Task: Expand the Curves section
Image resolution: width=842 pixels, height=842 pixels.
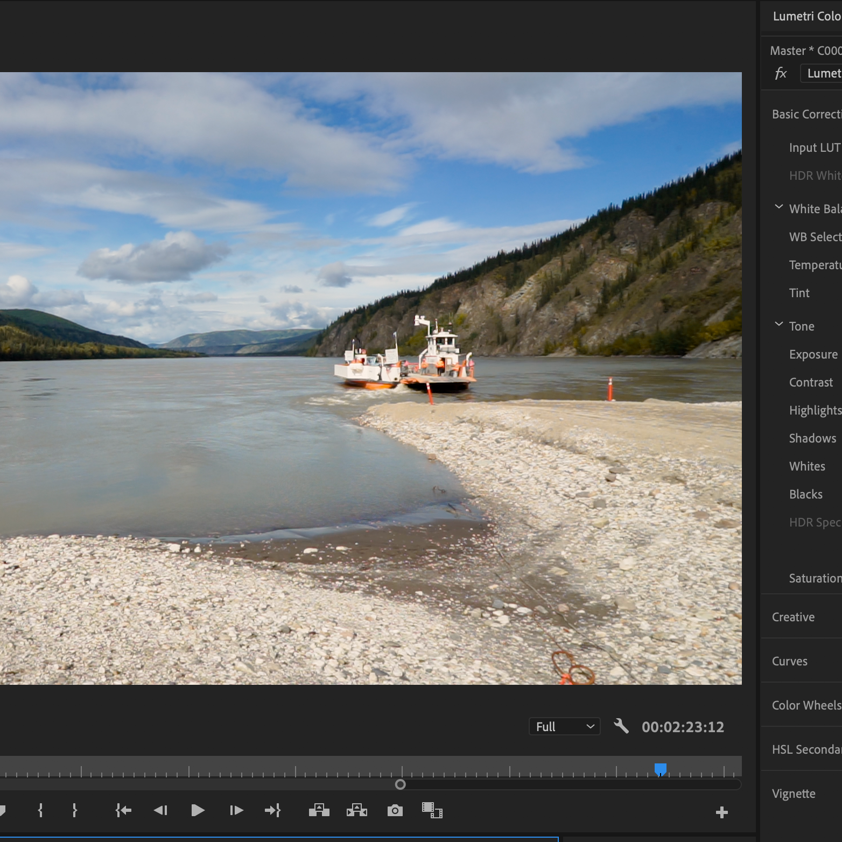Action: pos(789,661)
